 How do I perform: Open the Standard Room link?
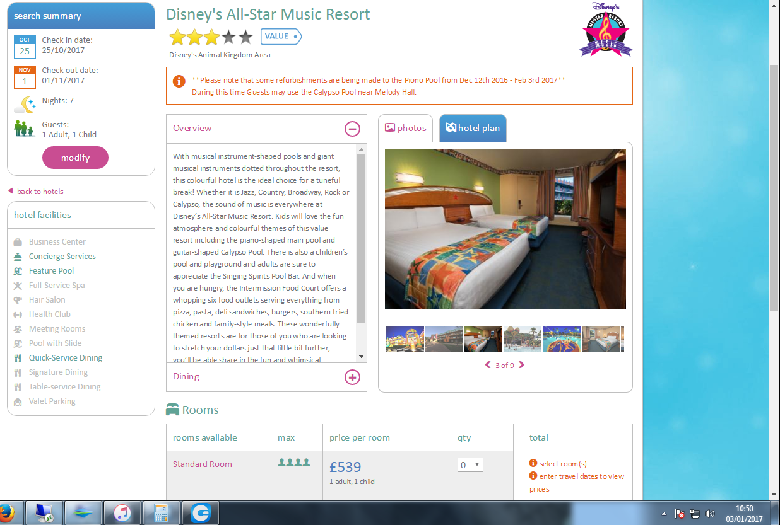[203, 464]
